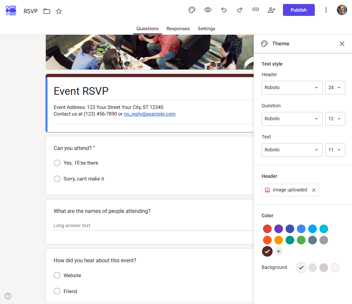This screenshot has width=352, height=304.
Task: Click the selected dark brown color swatch
Action: (267, 251)
